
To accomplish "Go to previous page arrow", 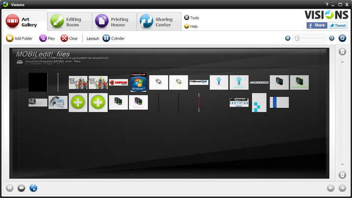I will coord(330,188).
